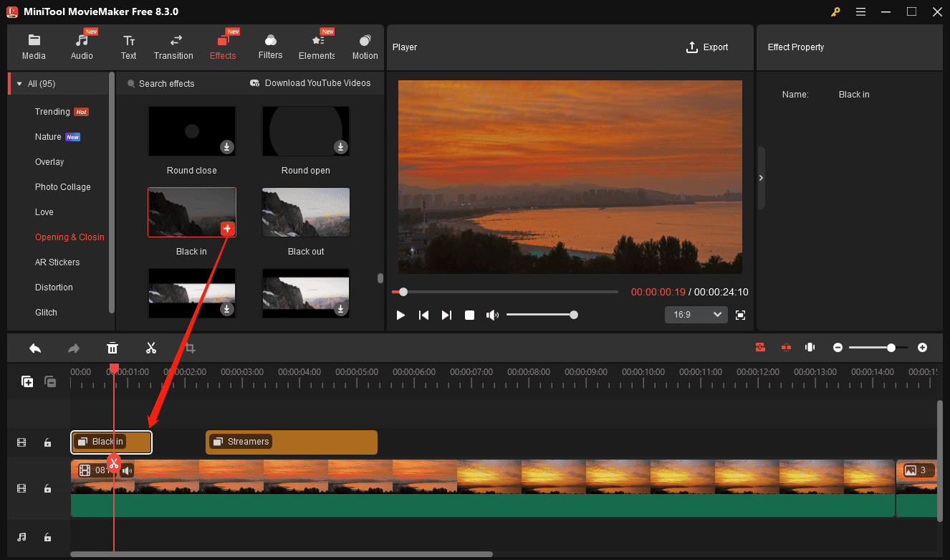
Task: Open the upgrade key icon
Action: [x=835, y=11]
